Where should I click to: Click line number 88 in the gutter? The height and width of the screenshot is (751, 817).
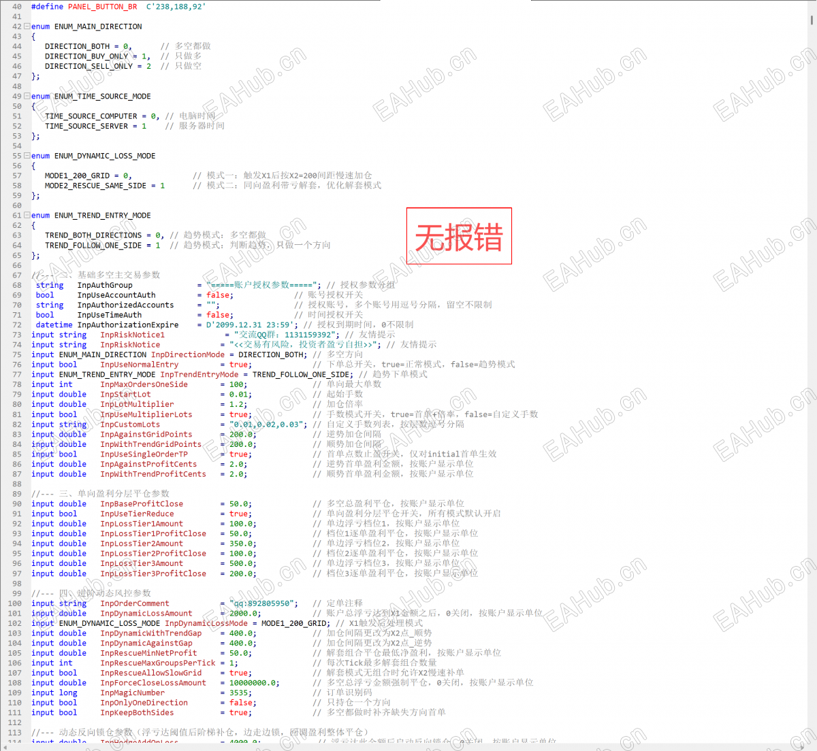click(x=17, y=484)
